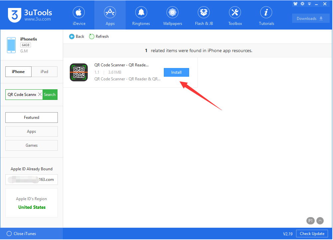Screen dimensions: 333x240
Task: Select the Featured category
Action: click(32, 118)
